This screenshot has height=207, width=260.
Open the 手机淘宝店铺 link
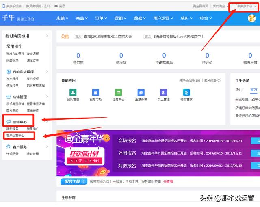pos(15,103)
